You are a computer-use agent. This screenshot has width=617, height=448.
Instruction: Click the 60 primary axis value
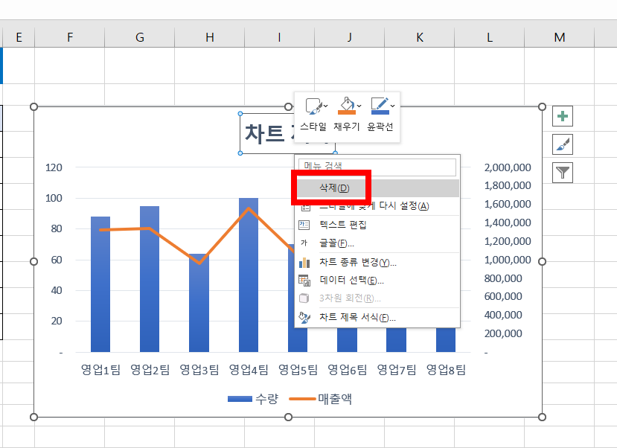pyautogui.click(x=57, y=260)
